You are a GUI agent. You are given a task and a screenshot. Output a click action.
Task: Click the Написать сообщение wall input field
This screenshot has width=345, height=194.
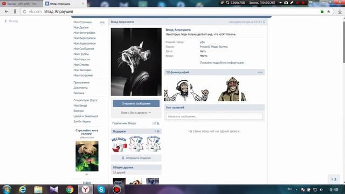[x=215, y=116]
